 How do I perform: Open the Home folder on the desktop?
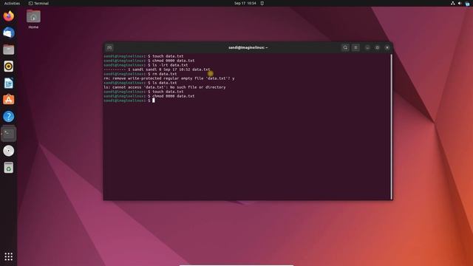click(x=33, y=18)
